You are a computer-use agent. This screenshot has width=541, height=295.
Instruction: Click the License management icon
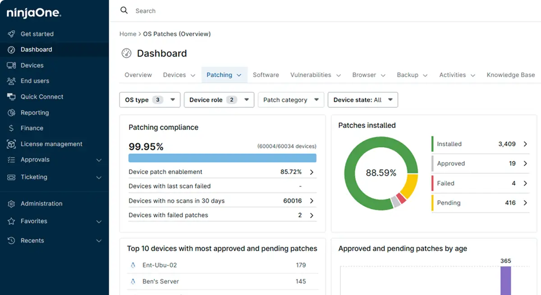click(x=12, y=144)
